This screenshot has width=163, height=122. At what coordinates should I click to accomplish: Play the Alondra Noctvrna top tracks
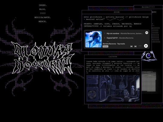coord(146,46)
